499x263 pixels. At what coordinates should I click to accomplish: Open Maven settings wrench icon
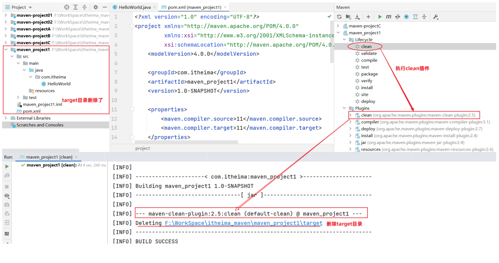pyautogui.click(x=436, y=17)
